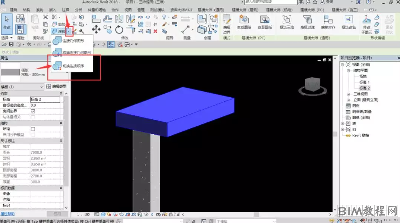
Task: Click the help question mark icon
Action: (x=368, y=2)
